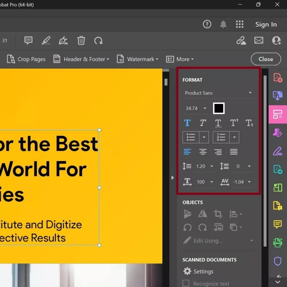Expand the font size 34.74 dropdown
This screenshot has width=287, height=287.
click(205, 108)
